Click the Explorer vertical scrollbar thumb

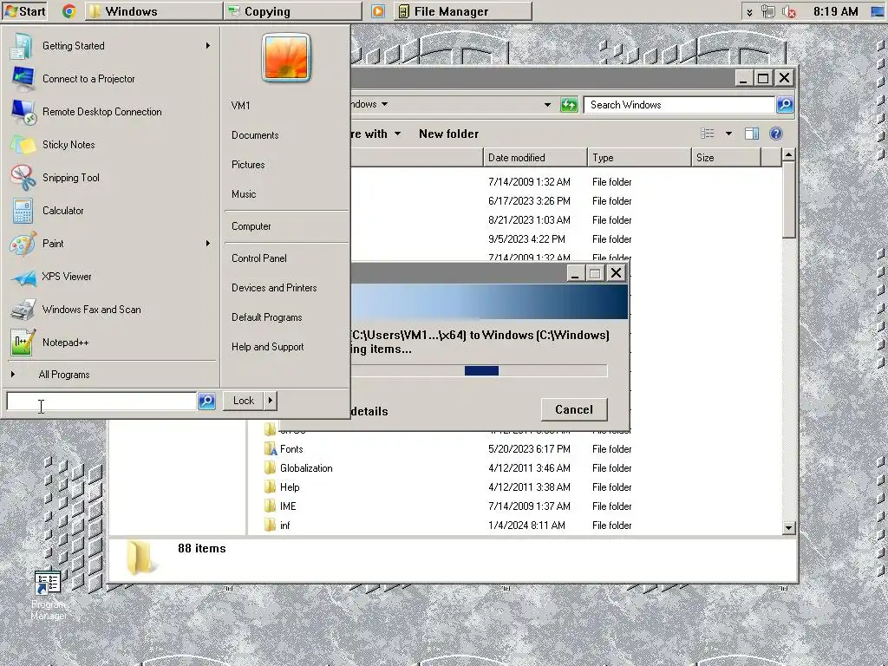[x=788, y=200]
